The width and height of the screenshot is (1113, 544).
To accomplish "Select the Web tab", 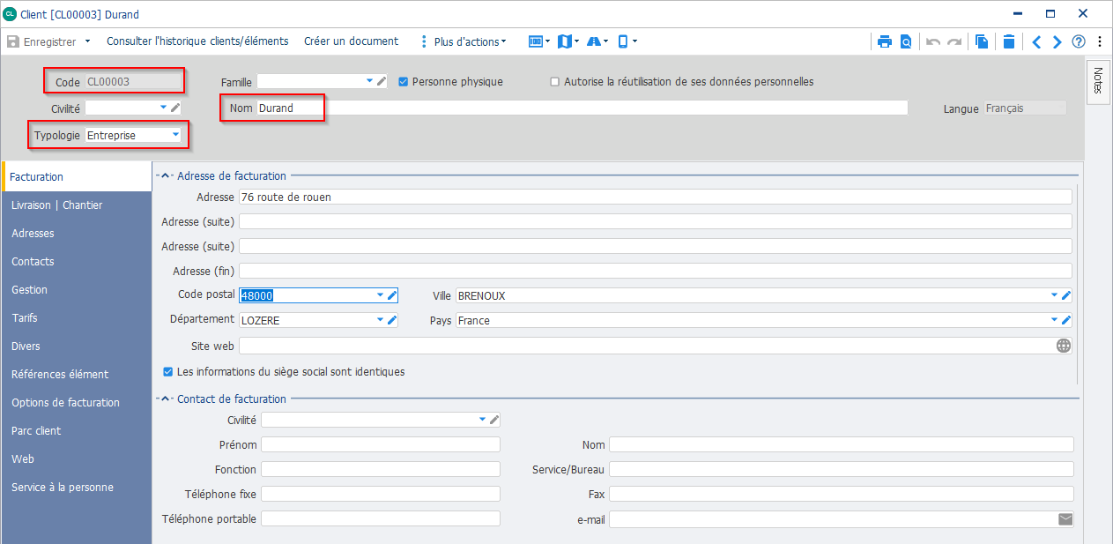I will (77, 458).
